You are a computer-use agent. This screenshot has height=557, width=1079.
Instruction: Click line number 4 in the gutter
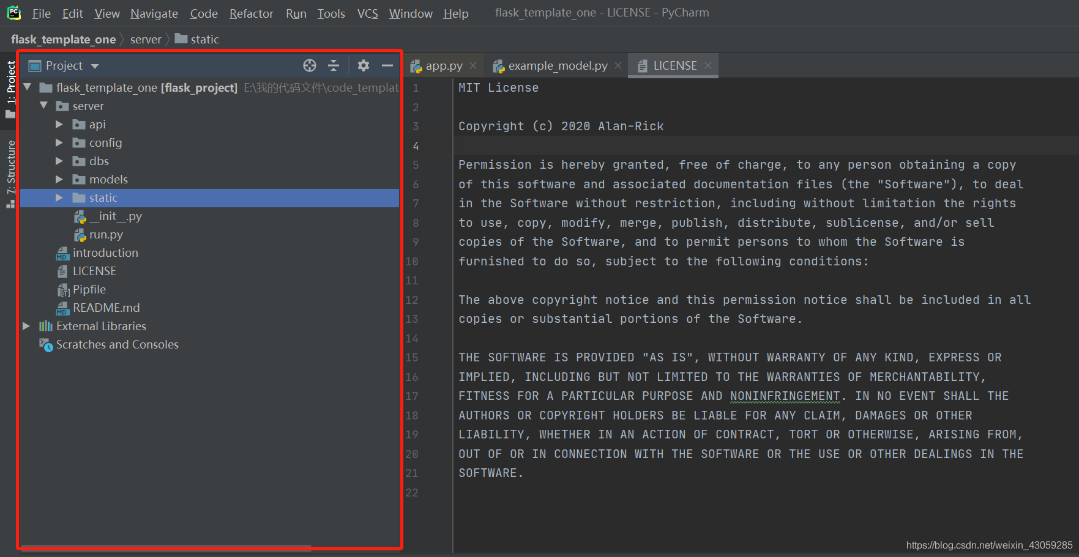tap(416, 146)
